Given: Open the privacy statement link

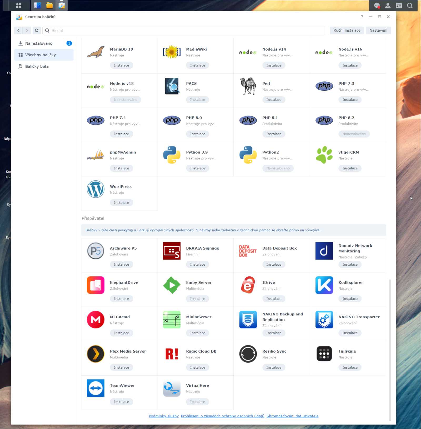Looking at the screenshot, I should [x=222, y=416].
